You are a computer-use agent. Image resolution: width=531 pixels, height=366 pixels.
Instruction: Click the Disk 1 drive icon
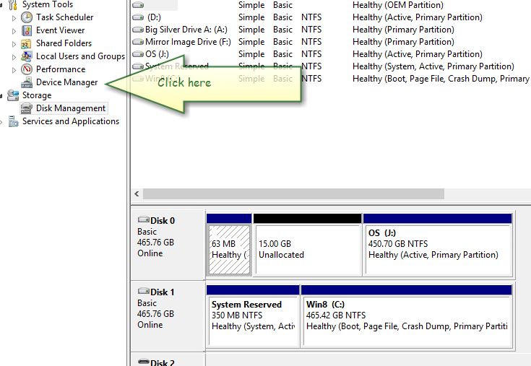pos(144,291)
